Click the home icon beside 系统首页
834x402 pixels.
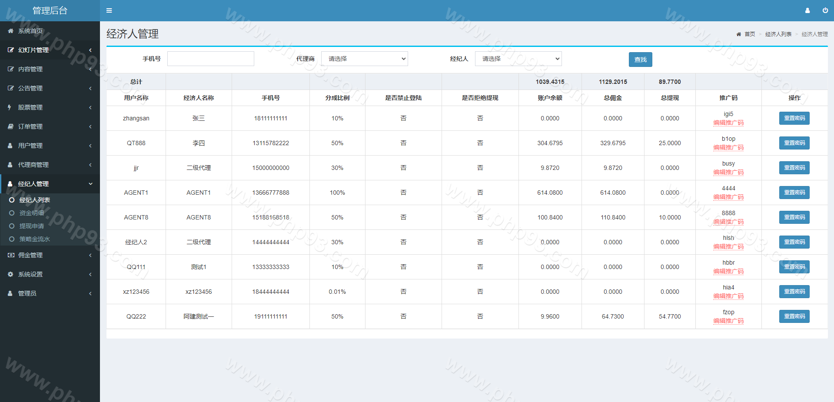pos(10,31)
